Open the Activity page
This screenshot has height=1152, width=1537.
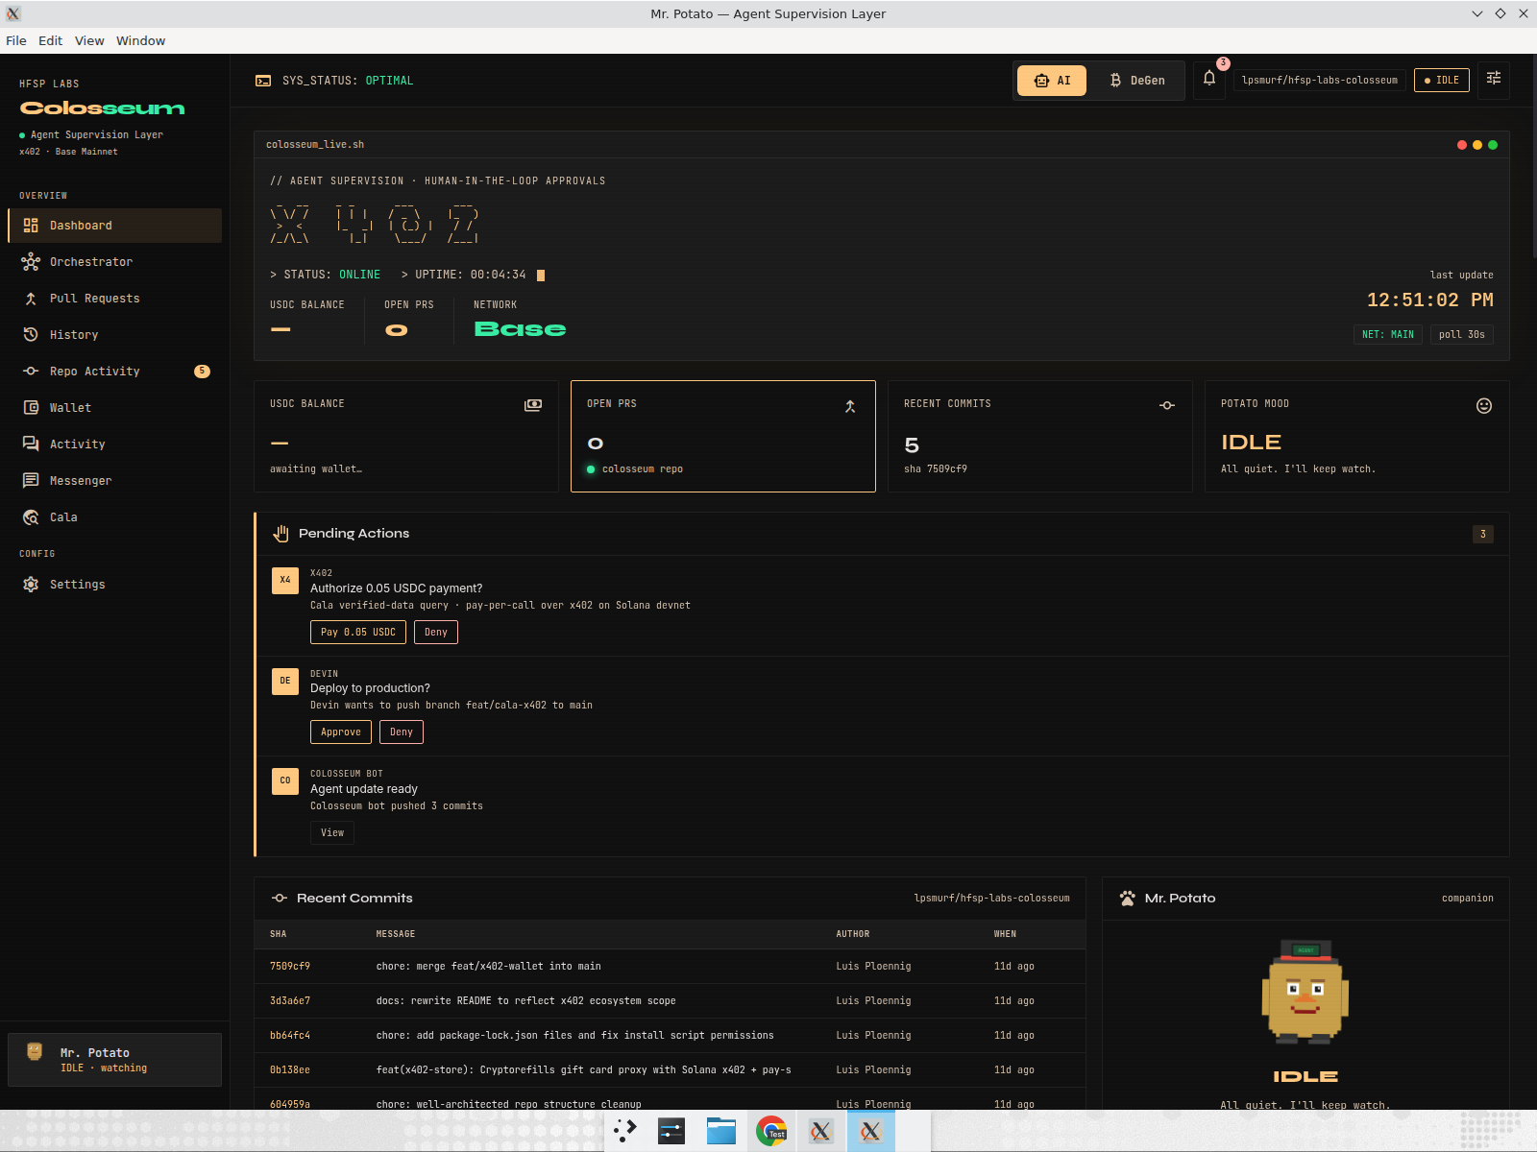point(114,444)
